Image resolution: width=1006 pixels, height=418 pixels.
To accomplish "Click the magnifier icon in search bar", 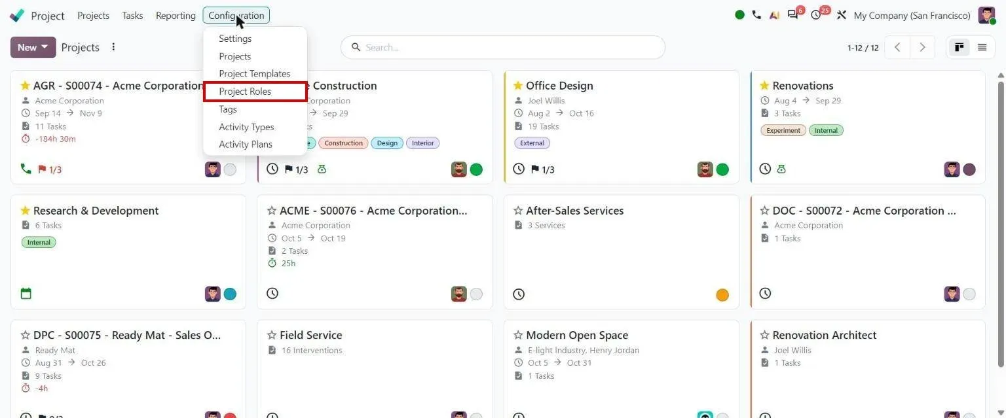I will click(356, 47).
